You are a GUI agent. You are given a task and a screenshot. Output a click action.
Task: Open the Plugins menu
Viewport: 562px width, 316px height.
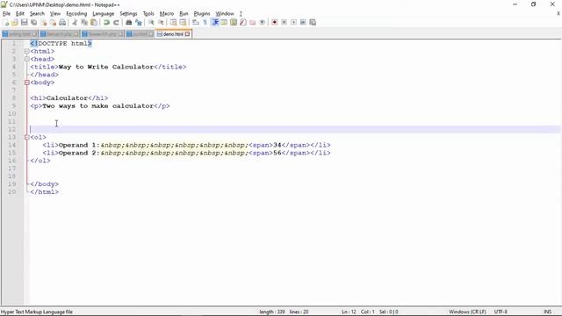[x=202, y=14]
